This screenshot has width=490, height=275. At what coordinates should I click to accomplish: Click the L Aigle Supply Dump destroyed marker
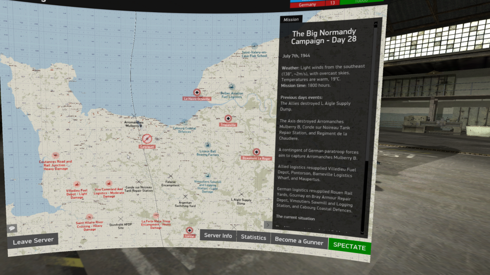[x=241, y=194]
